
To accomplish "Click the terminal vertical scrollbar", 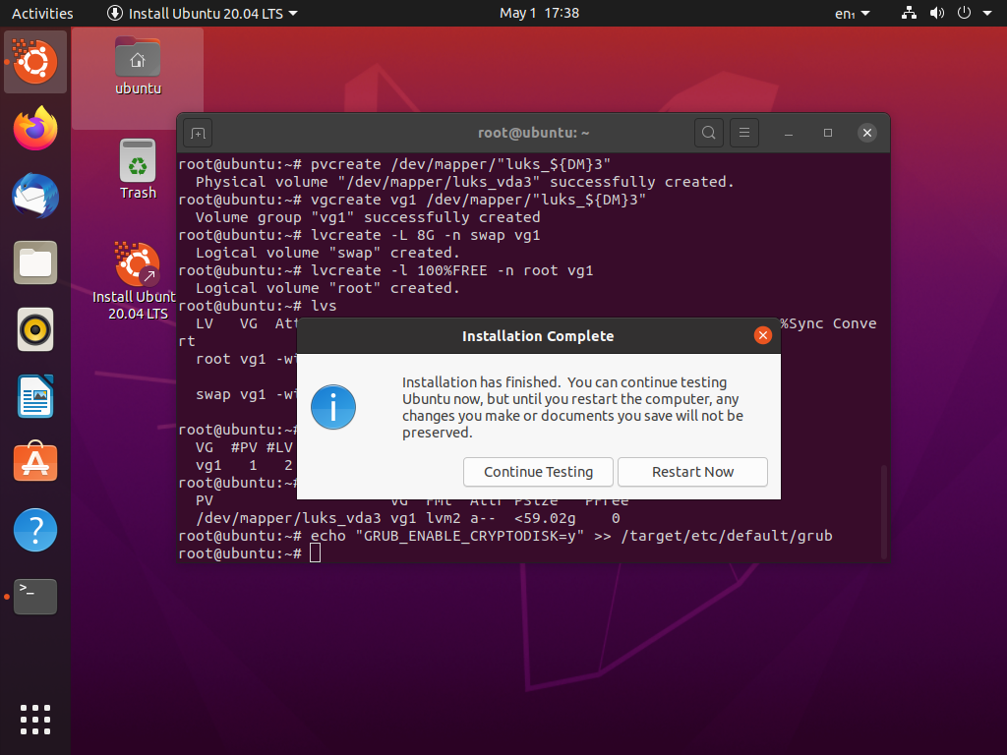I will click(884, 511).
